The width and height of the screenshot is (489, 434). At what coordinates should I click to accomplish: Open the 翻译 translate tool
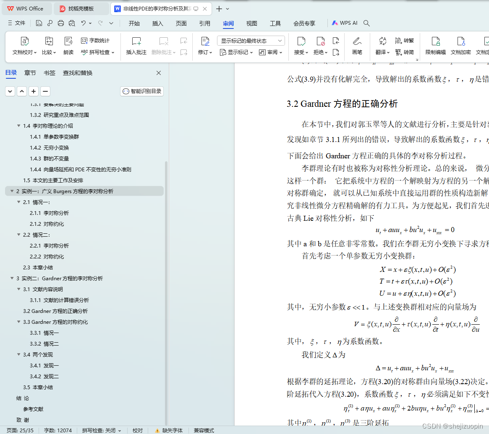pyautogui.click(x=383, y=46)
